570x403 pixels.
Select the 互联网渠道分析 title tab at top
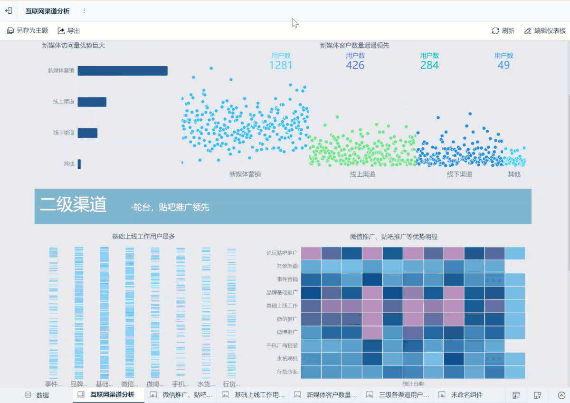tap(47, 10)
